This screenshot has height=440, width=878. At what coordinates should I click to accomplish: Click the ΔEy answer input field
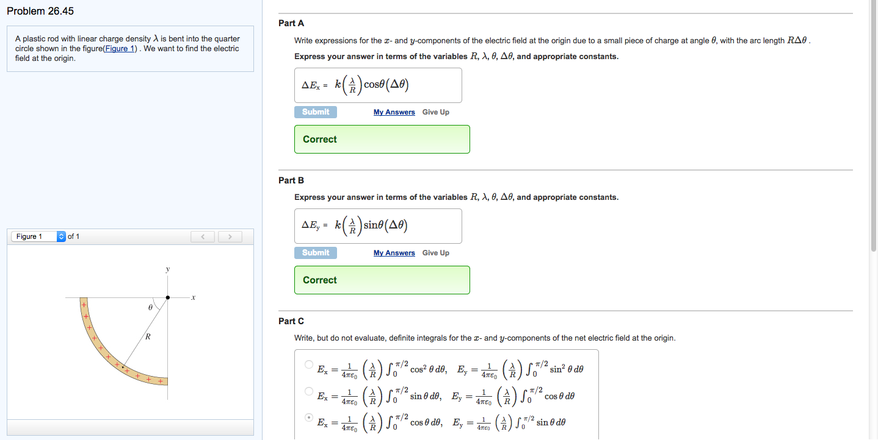pyautogui.click(x=378, y=226)
